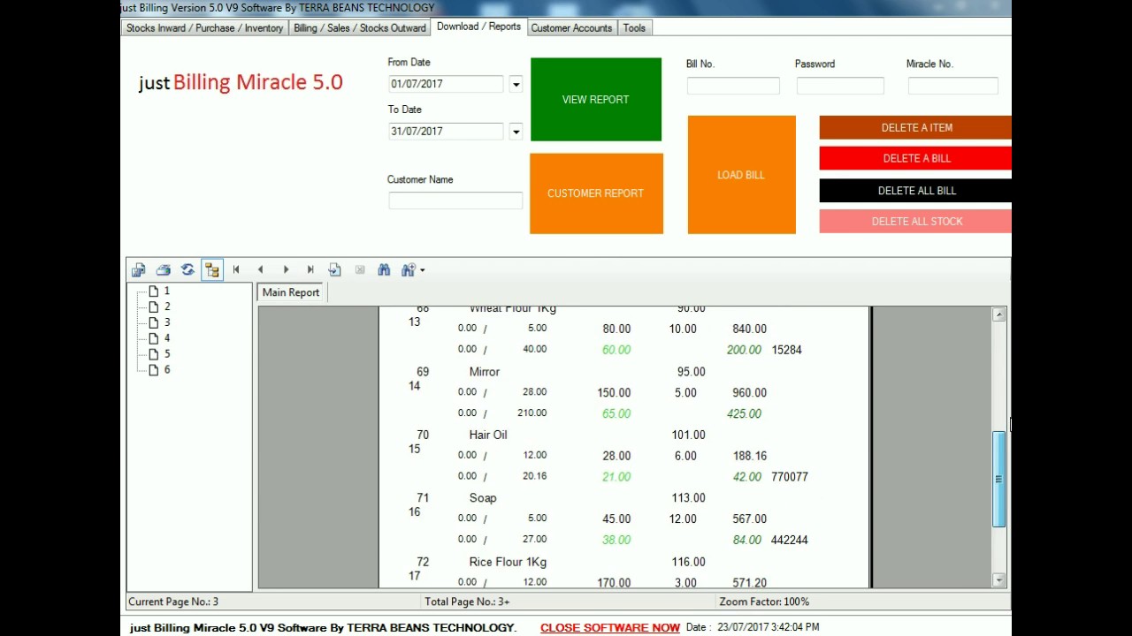Go to first page of report
The height and width of the screenshot is (636, 1132).
click(236, 270)
